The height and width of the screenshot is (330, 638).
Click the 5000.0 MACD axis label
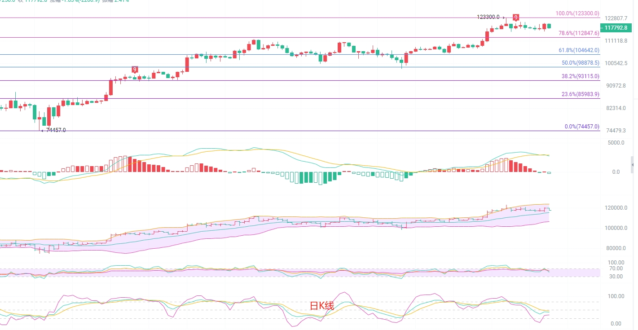[616, 143]
